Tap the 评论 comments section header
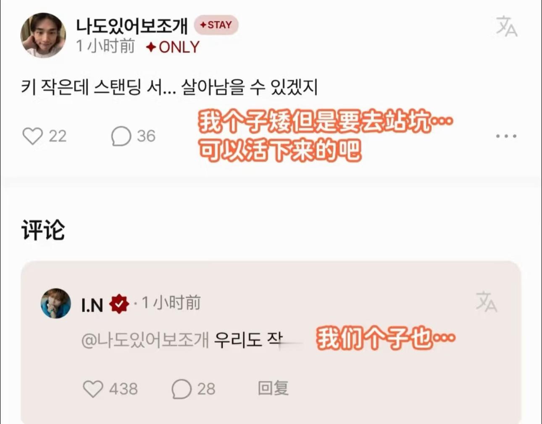The width and height of the screenshot is (542, 424). pos(43,230)
